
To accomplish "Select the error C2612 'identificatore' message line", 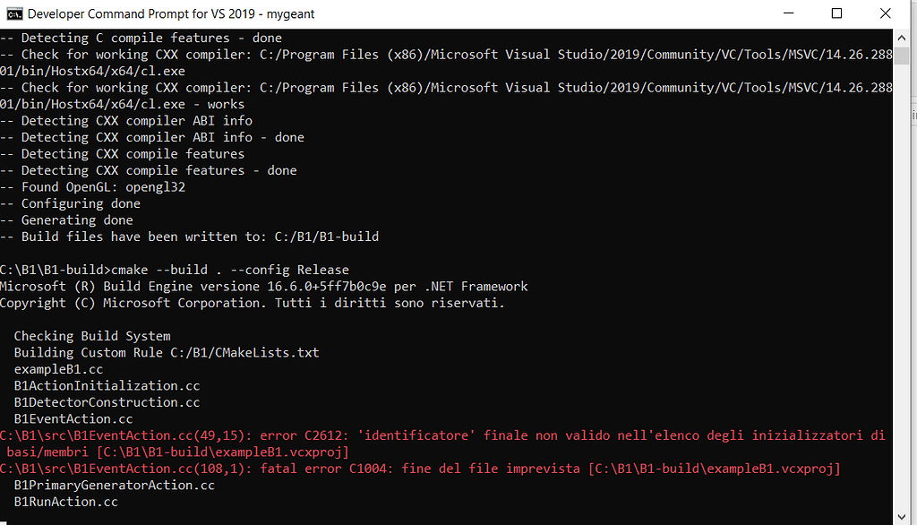I will [358, 435].
